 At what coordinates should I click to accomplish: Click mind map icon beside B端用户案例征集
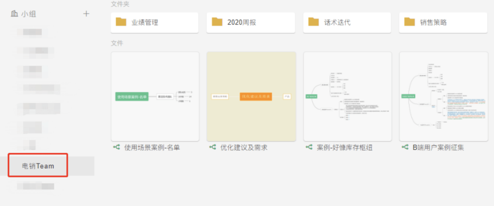[x=405, y=147]
